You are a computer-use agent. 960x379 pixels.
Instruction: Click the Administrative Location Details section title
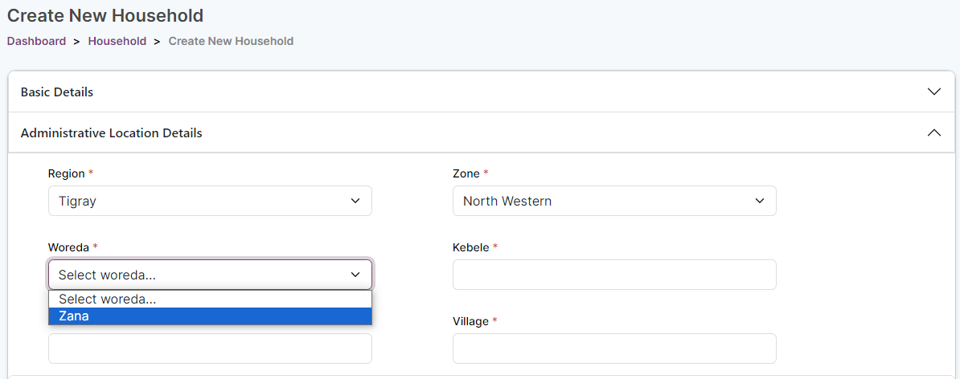(111, 132)
